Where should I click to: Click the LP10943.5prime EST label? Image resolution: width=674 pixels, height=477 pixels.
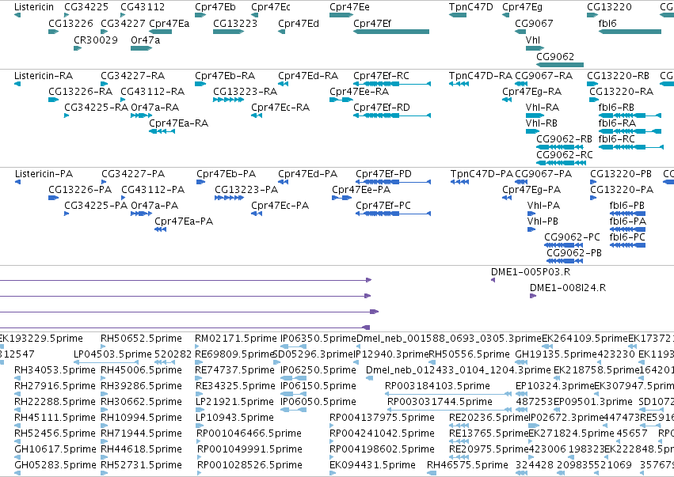234,418
